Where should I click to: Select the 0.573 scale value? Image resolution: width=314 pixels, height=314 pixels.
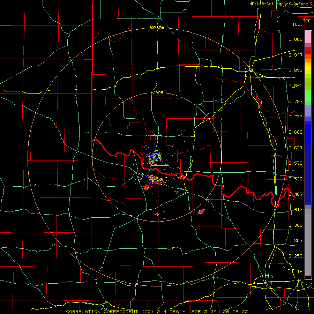[x=296, y=163]
